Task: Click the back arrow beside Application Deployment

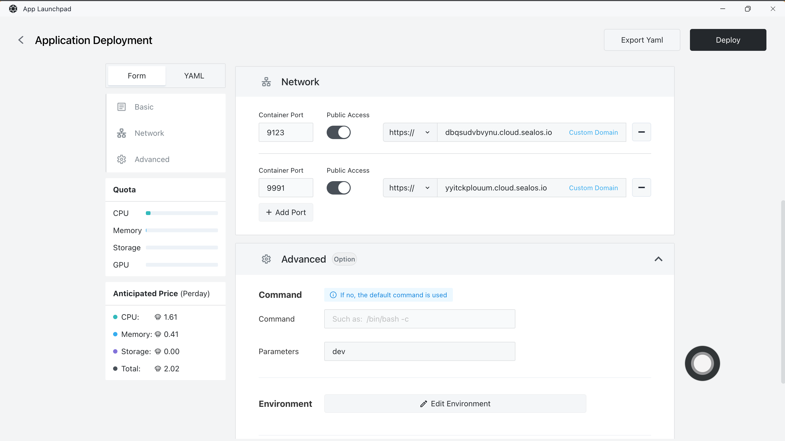Action: pyautogui.click(x=21, y=40)
